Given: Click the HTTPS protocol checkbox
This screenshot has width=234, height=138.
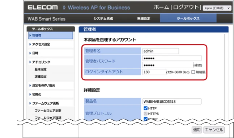Looking at the screenshot, I should tap(145, 114).
